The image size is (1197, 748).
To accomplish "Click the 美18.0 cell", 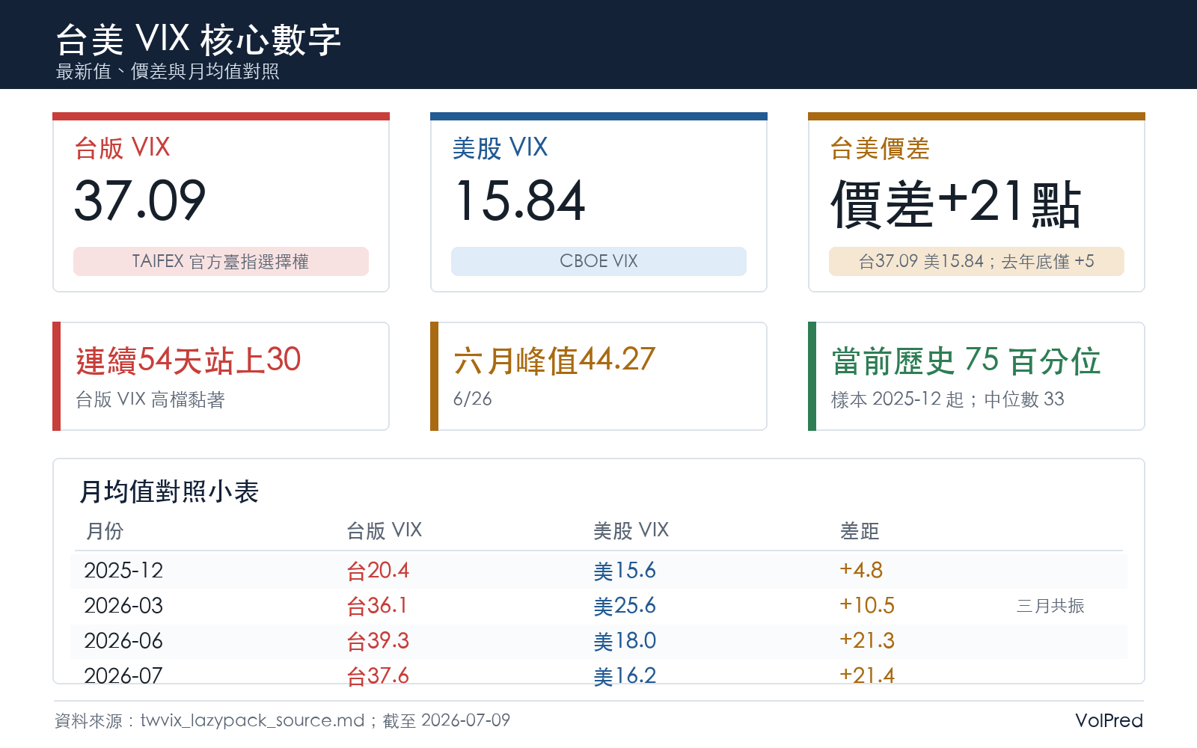I will (x=625, y=641).
